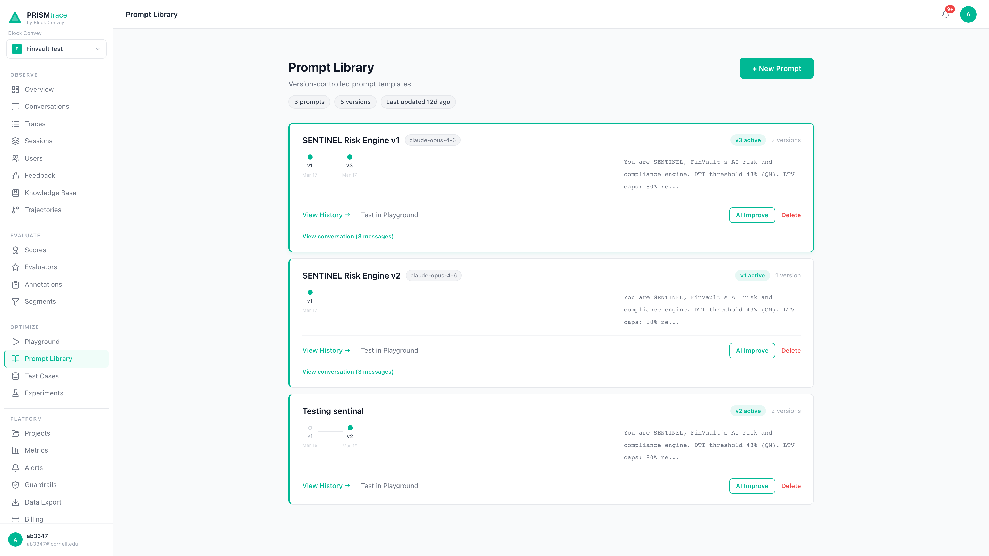This screenshot has height=556, width=989.
Task: Click the Billing card icon
Action: click(15, 519)
